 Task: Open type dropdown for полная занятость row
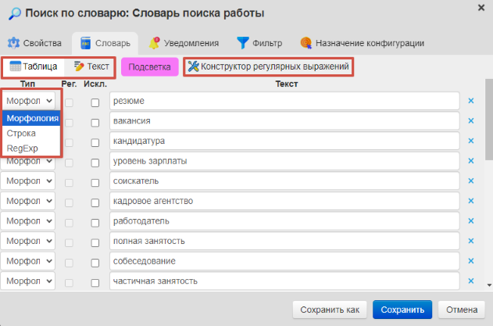point(27,241)
